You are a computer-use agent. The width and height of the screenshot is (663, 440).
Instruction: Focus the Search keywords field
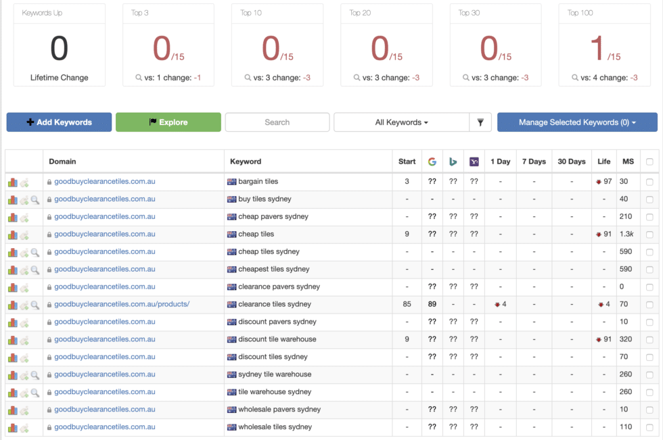pyautogui.click(x=277, y=122)
